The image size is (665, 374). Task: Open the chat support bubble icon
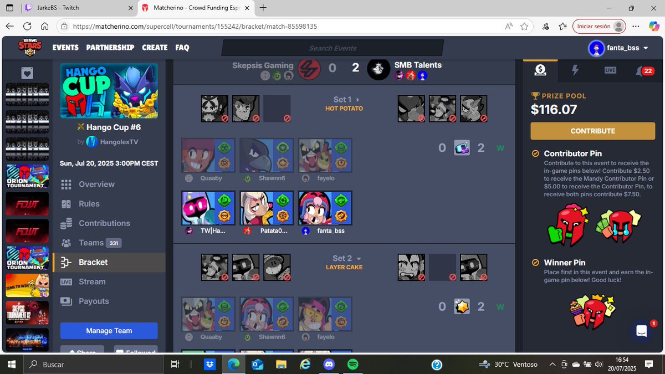[x=642, y=331]
